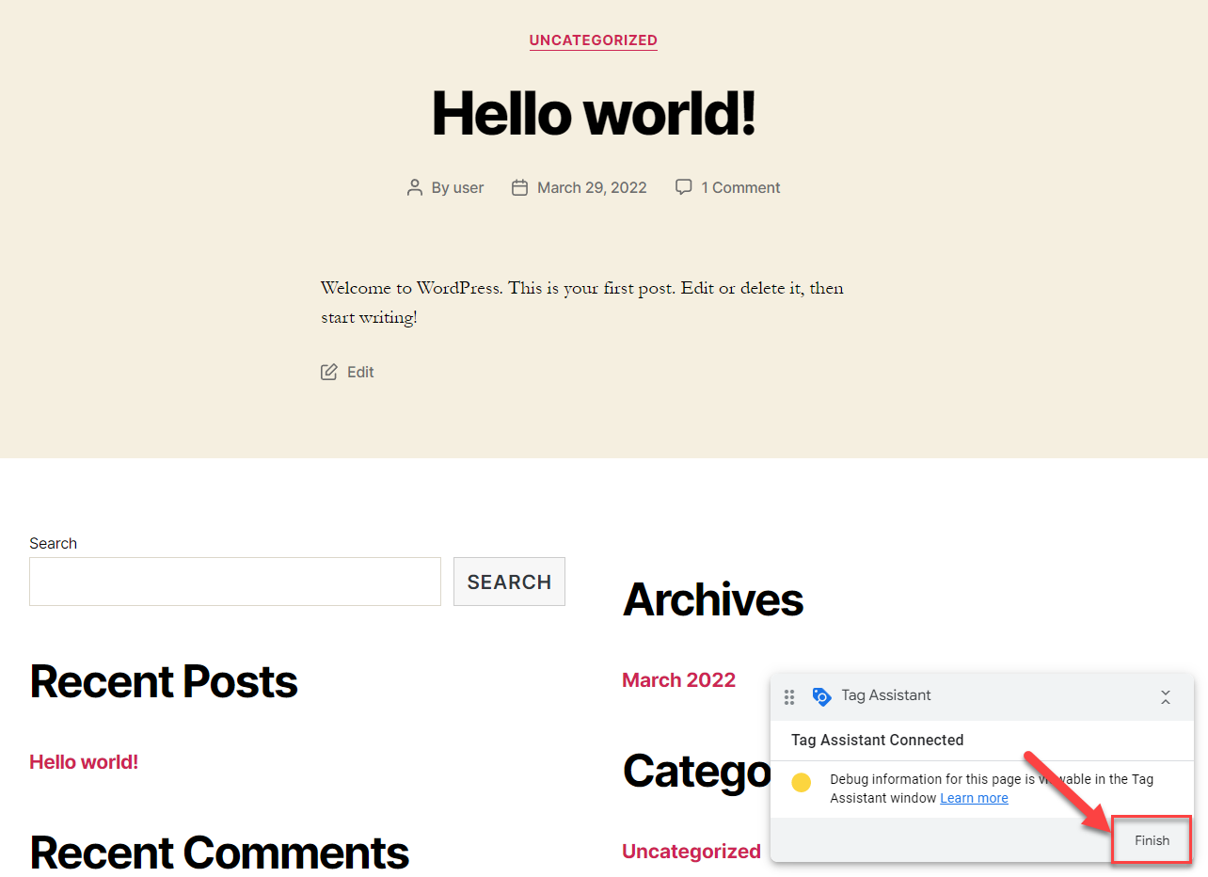Open the Hello world! post title
The image size is (1208, 877).
click(593, 113)
